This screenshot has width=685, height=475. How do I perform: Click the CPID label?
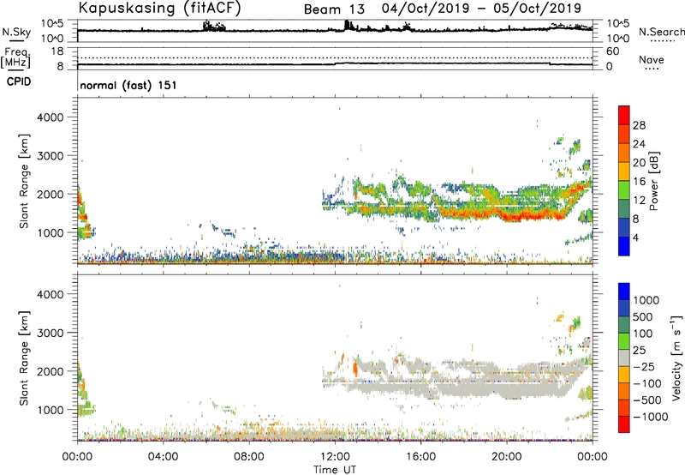[x=19, y=81]
